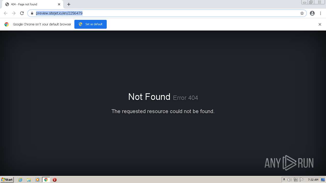Show hidden system tray icons arrow
326x183 pixels.
(284, 180)
